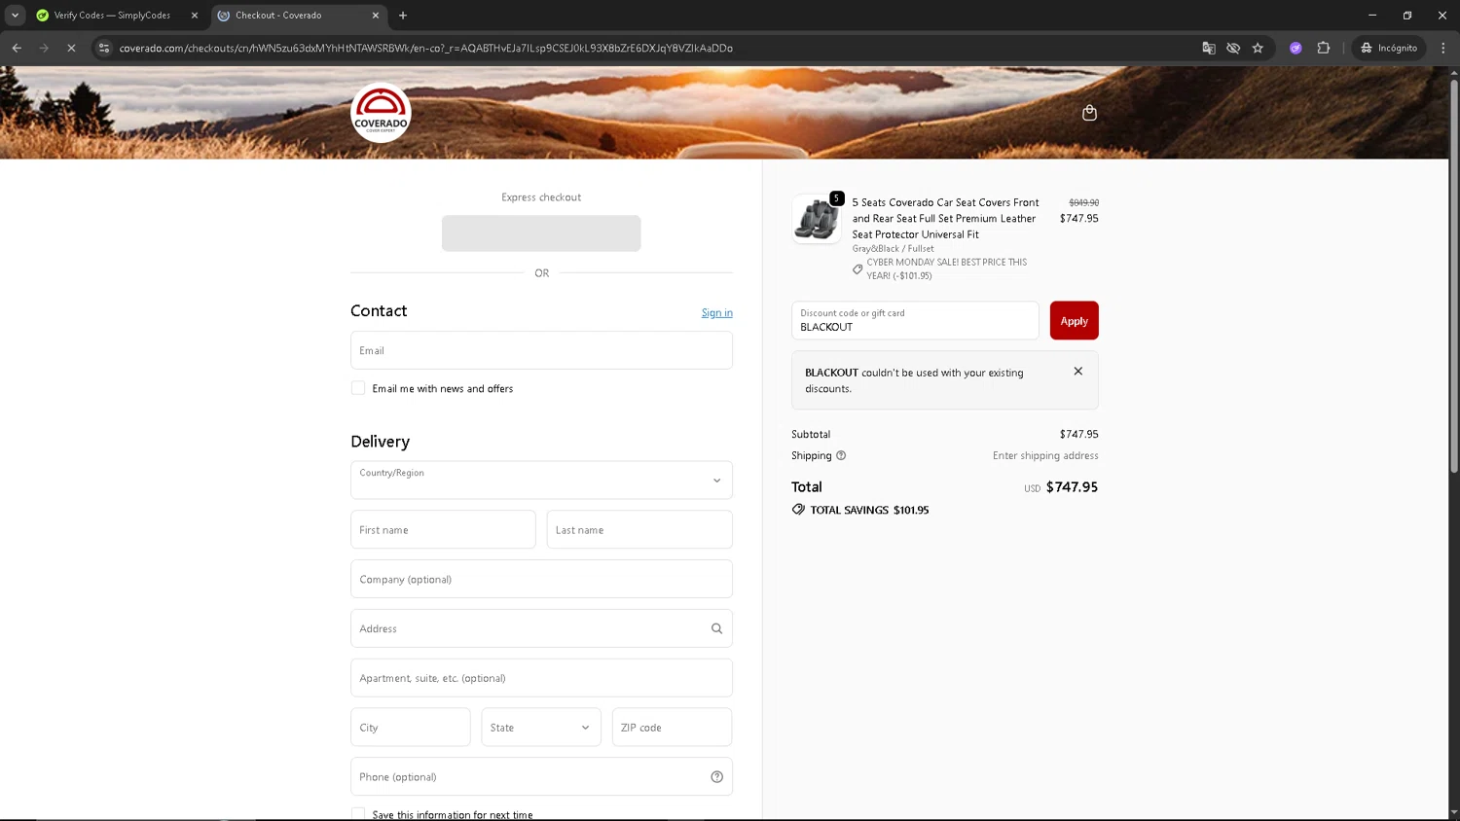Stop loading the page

[71, 48]
